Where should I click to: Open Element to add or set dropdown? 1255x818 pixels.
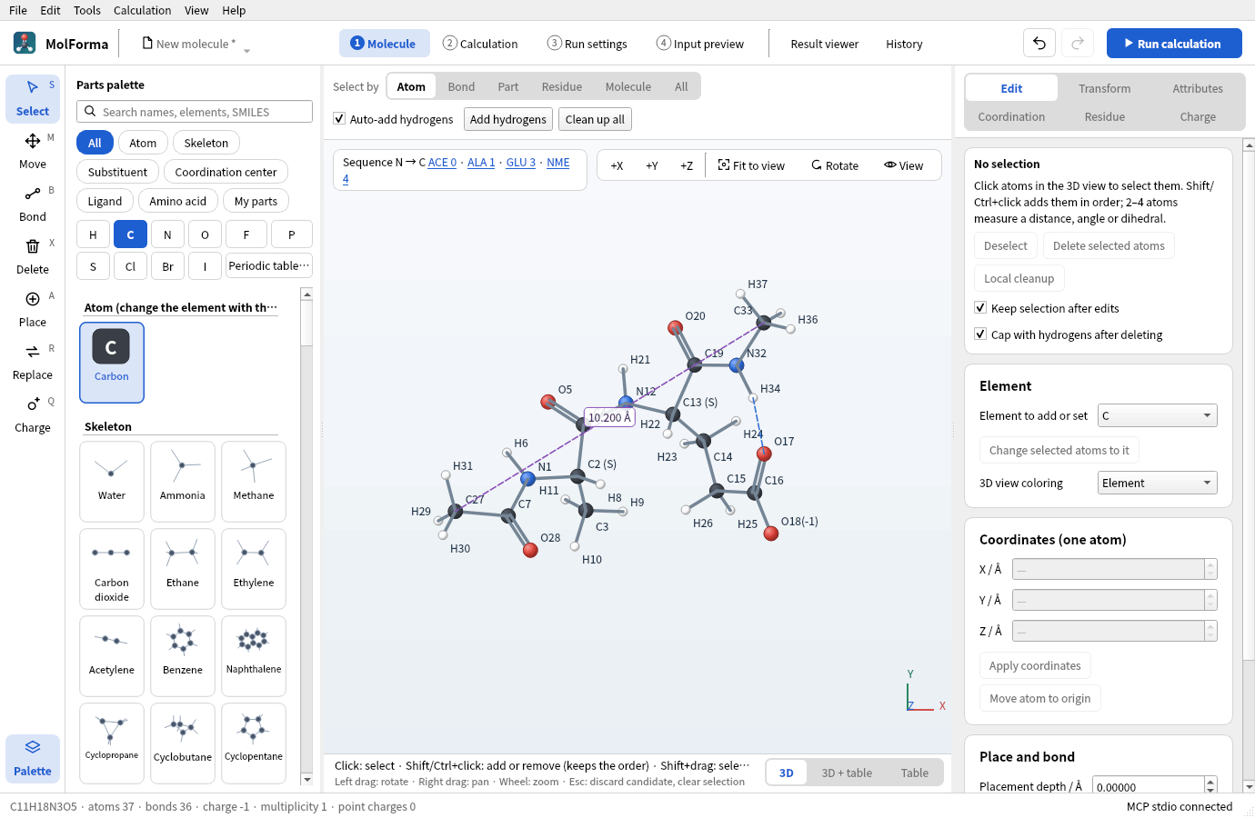coord(1157,415)
